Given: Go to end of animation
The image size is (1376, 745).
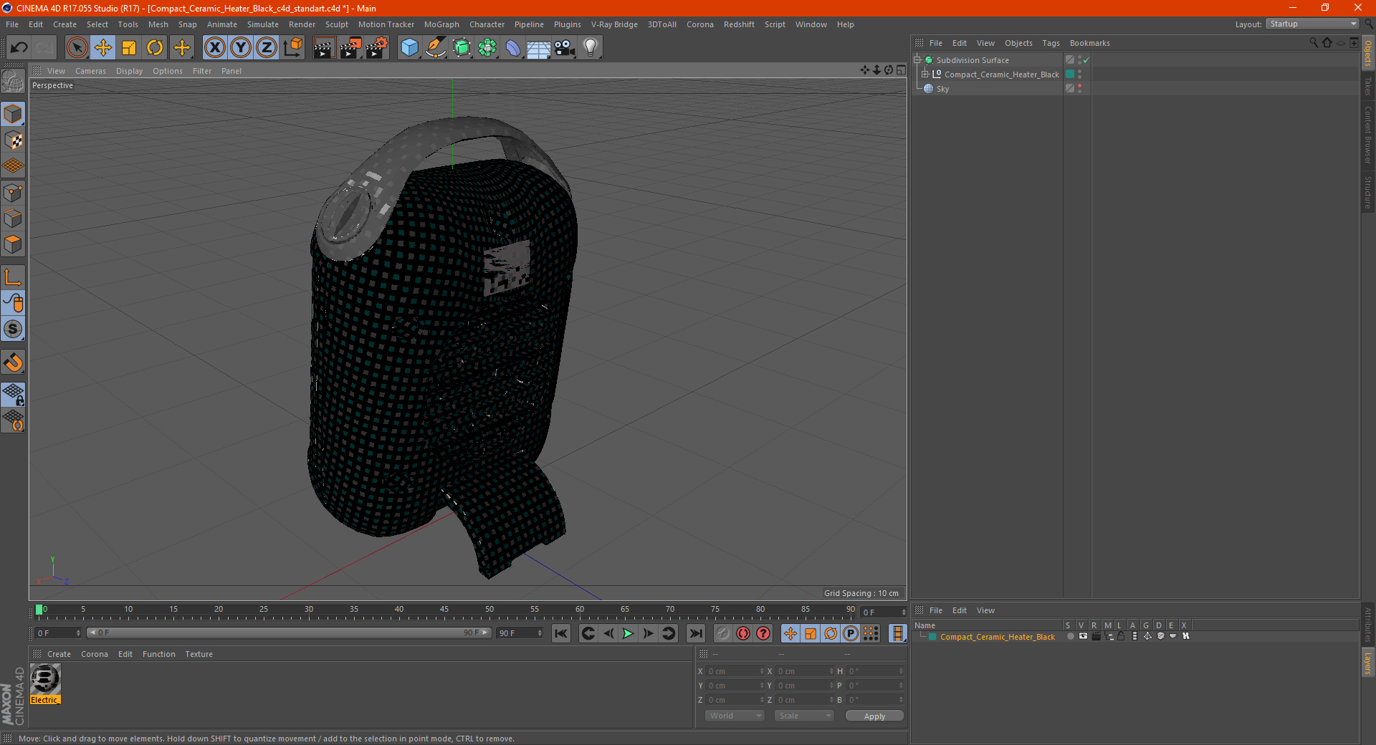Looking at the screenshot, I should 695,633.
